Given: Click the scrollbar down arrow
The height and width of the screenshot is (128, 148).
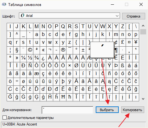Looking at the screenshot, I should click(x=143, y=99).
